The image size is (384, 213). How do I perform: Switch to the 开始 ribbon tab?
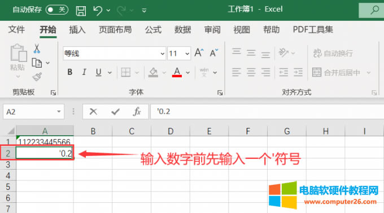coord(48,29)
